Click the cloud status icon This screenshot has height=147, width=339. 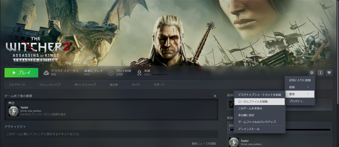(46, 73)
